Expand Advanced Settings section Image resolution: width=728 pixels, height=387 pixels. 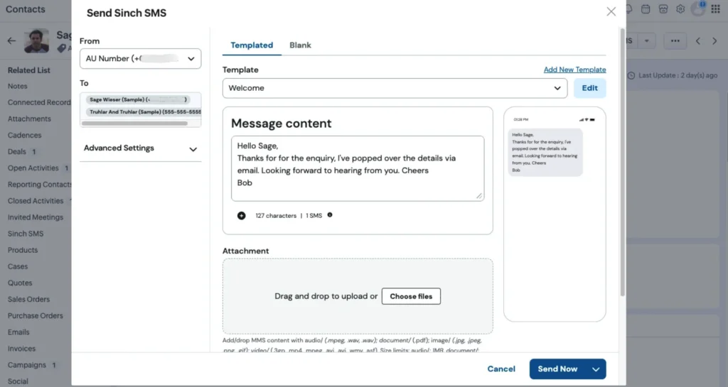pyautogui.click(x=140, y=148)
